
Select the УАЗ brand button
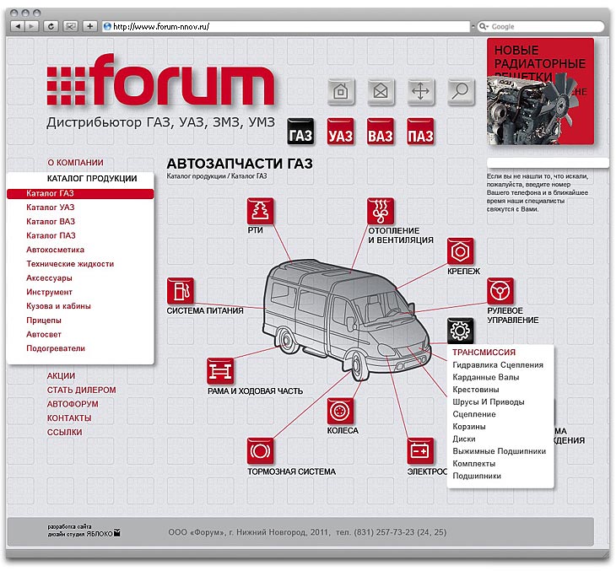point(341,132)
